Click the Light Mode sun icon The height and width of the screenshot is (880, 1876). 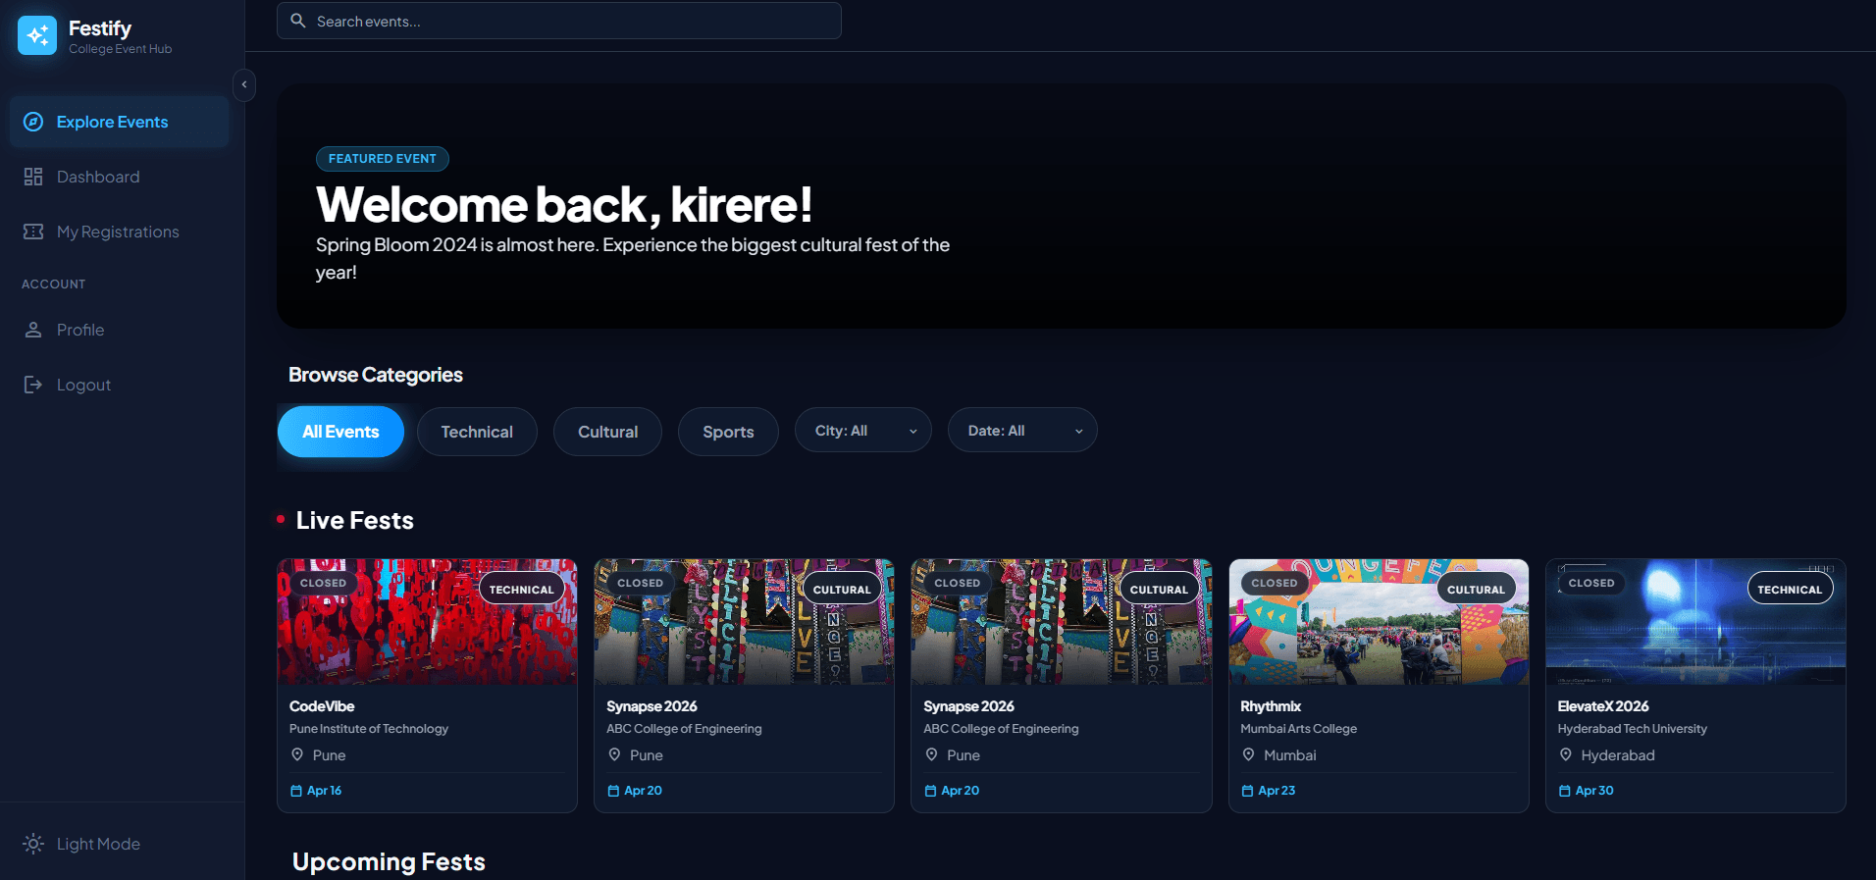pyautogui.click(x=33, y=844)
